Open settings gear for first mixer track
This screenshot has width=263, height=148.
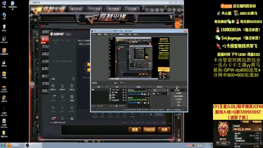coord(149,94)
